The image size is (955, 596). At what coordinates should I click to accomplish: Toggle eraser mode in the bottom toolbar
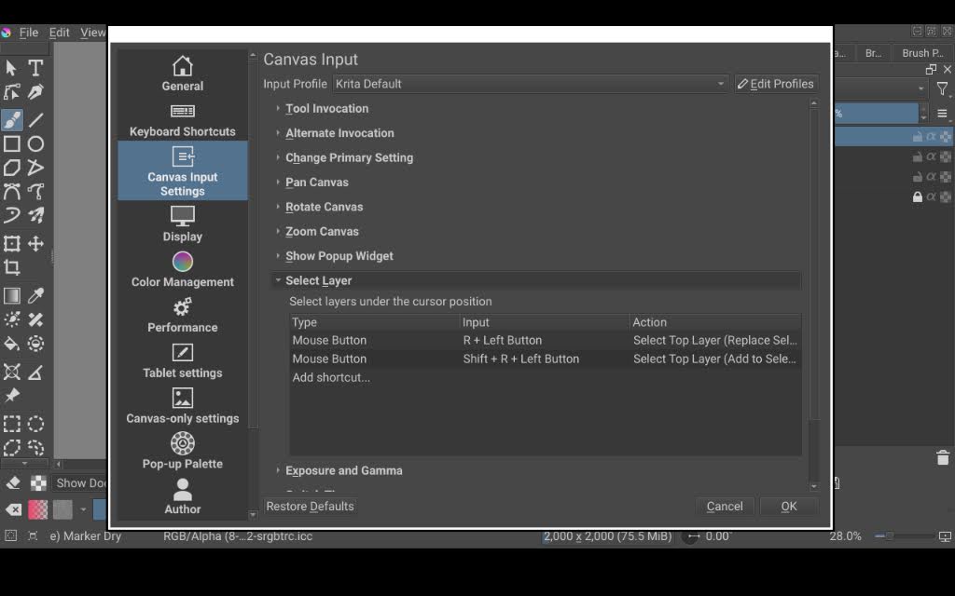click(x=13, y=483)
